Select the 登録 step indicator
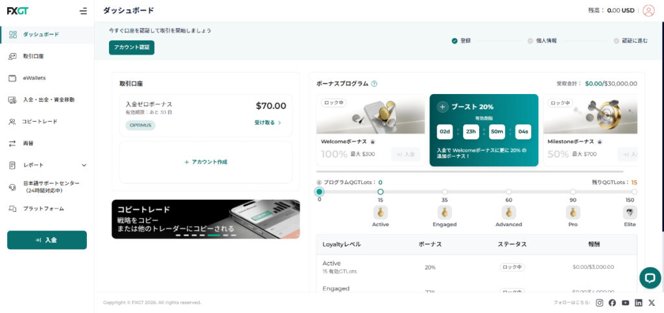The width and height of the screenshot is (664, 313). [x=461, y=41]
